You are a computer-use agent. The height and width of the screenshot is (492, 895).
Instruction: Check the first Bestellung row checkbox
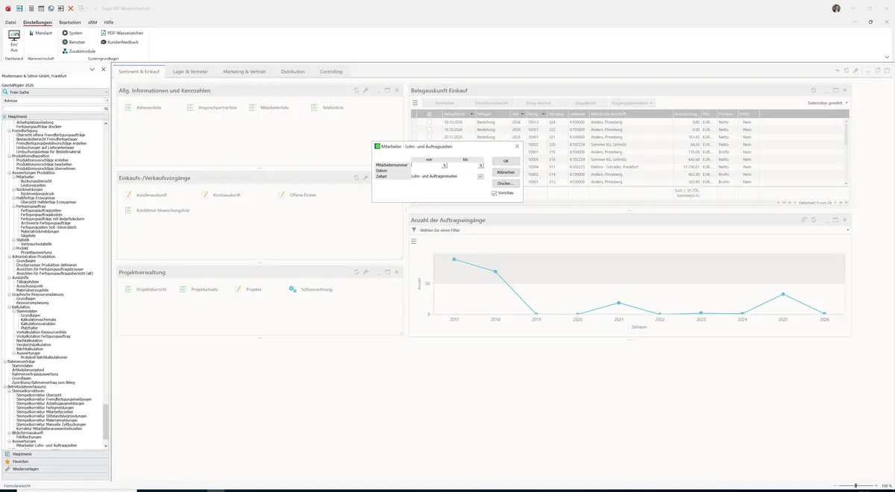pos(429,122)
